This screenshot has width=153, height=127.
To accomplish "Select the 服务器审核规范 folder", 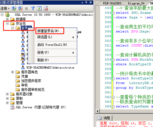I will pyautogui.click(x=33, y=90).
